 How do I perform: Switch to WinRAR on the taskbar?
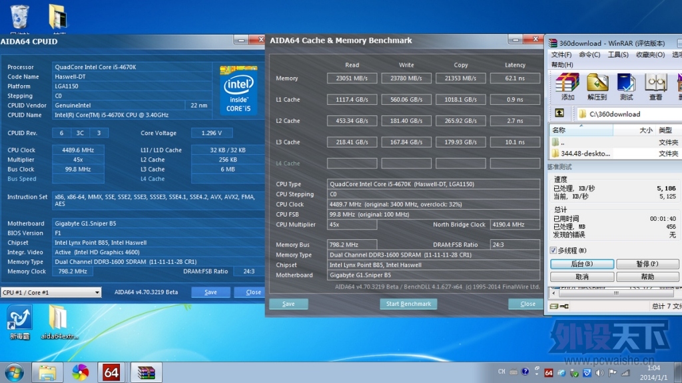(146, 372)
